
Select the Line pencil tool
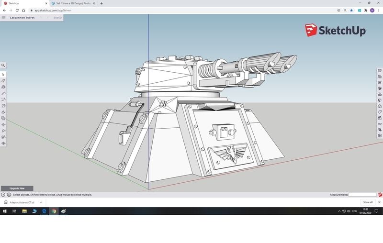[x=3, y=93]
